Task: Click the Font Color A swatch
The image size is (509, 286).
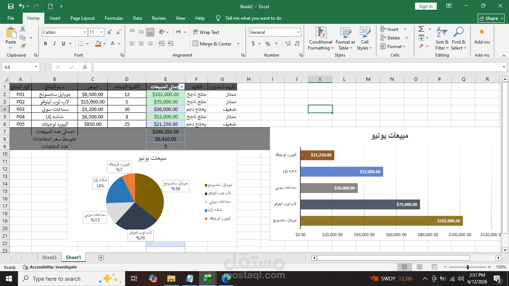Action: point(113,44)
